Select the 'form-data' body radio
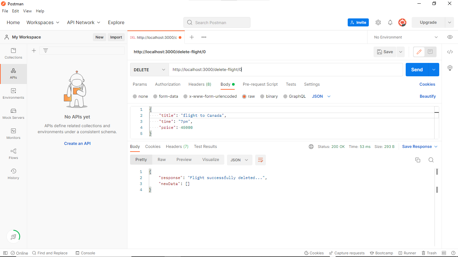 155,96
